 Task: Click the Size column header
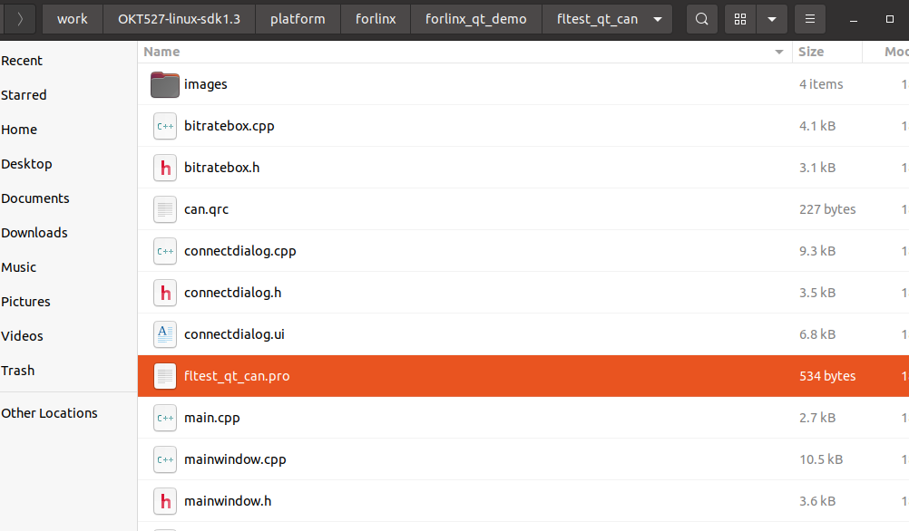pos(826,53)
